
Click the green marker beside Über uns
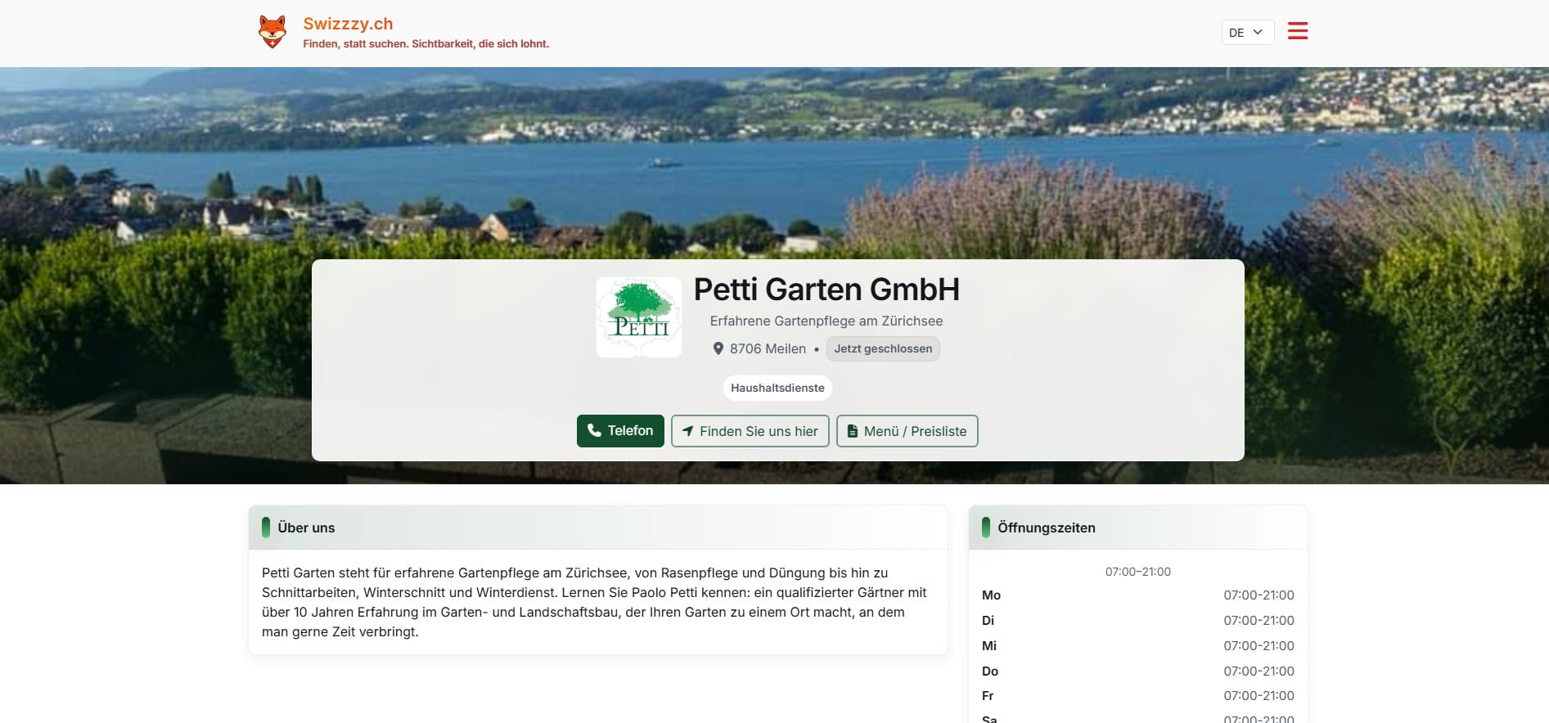point(266,528)
